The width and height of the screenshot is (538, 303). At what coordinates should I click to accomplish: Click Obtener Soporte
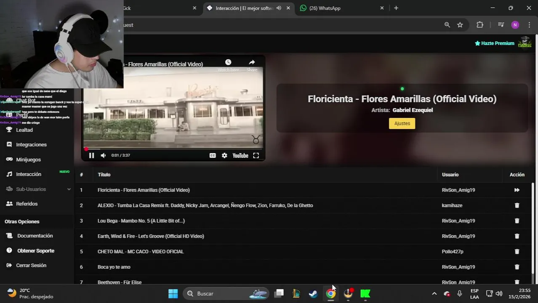click(x=36, y=251)
